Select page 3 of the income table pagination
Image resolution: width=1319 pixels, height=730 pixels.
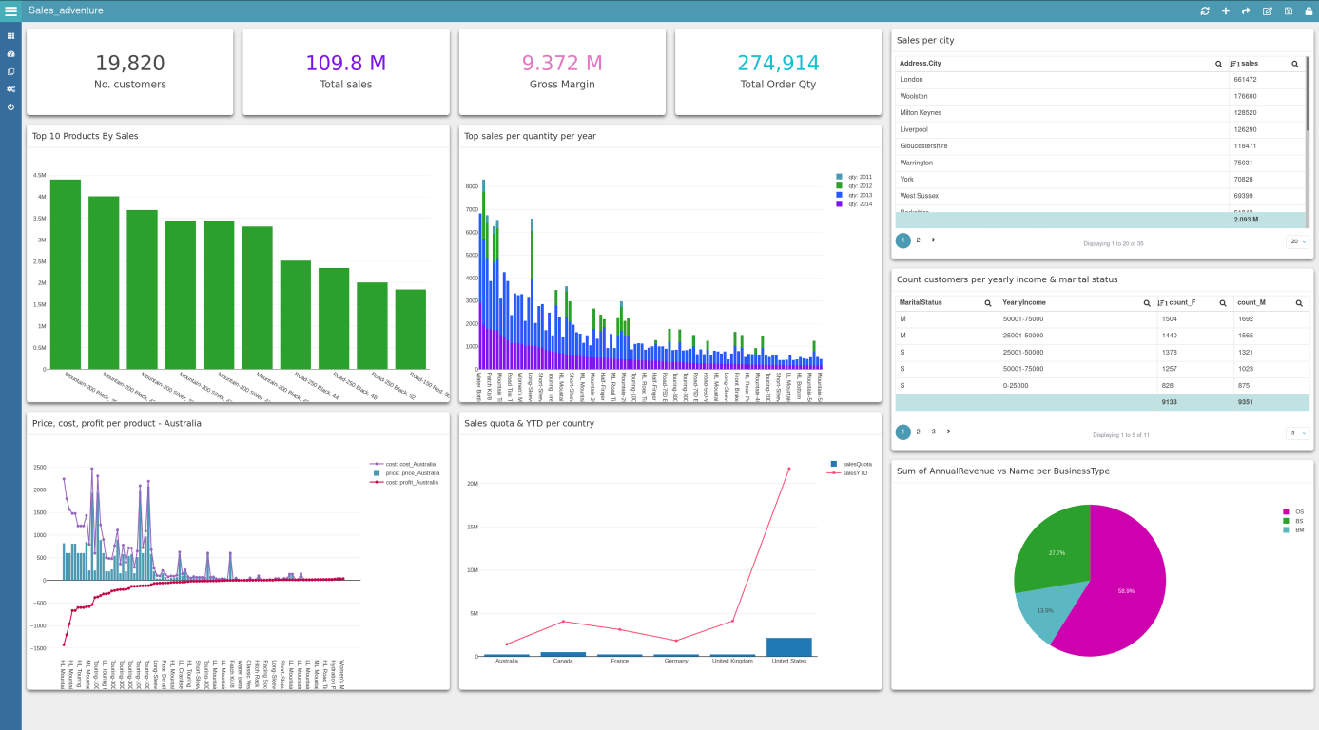pos(933,432)
